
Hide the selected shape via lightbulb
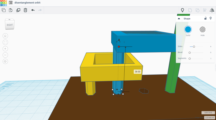tap(210, 18)
